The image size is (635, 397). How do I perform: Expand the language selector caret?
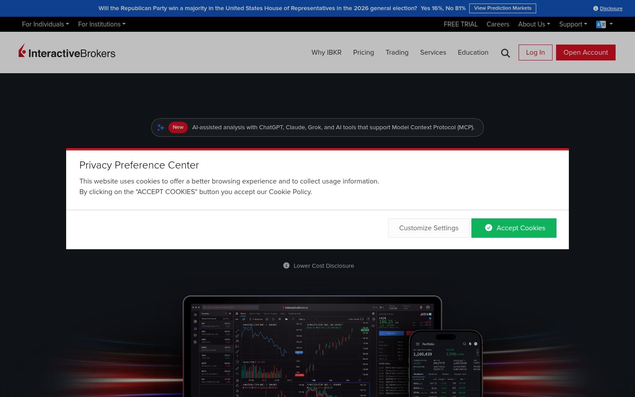[611, 24]
